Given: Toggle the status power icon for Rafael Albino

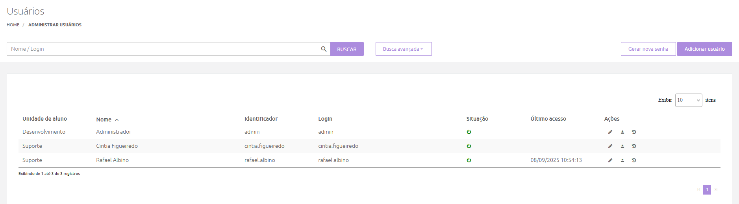Looking at the screenshot, I should click(469, 160).
